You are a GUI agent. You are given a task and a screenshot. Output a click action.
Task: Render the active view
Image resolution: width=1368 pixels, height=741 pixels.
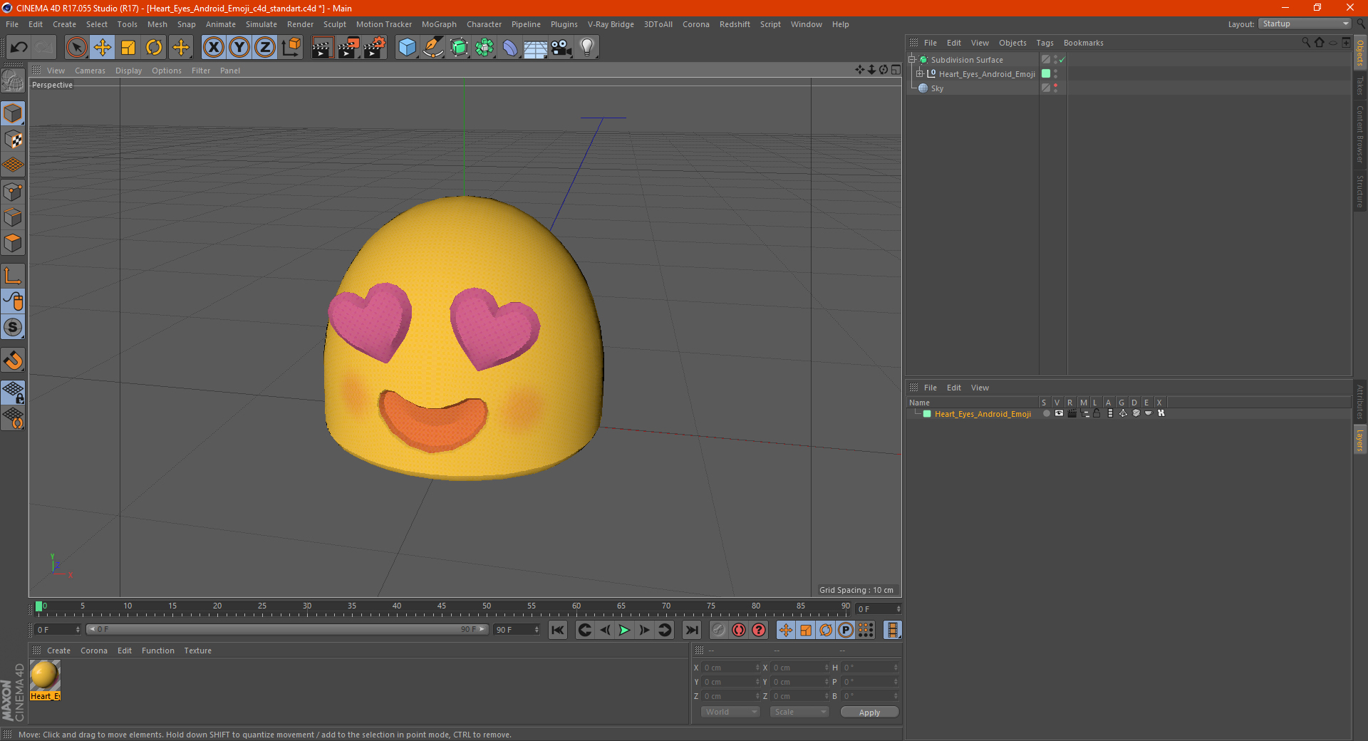pos(322,48)
